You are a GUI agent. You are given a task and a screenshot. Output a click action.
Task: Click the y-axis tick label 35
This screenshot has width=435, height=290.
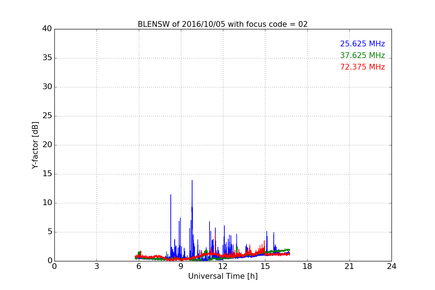pyautogui.click(x=47, y=58)
